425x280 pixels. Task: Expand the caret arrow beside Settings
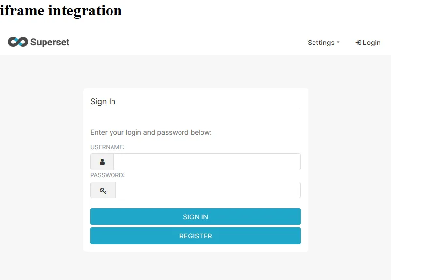338,43
